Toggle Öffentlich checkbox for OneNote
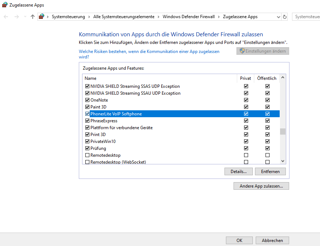 point(267,100)
